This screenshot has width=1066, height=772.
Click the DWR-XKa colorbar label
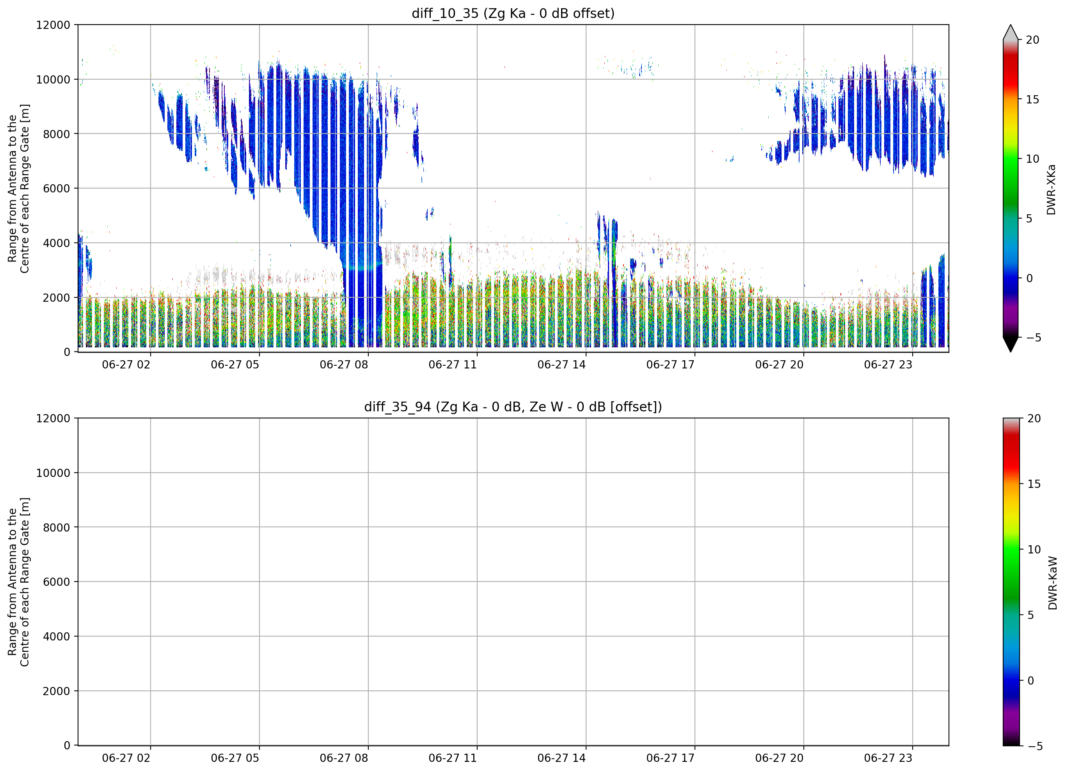click(1052, 189)
